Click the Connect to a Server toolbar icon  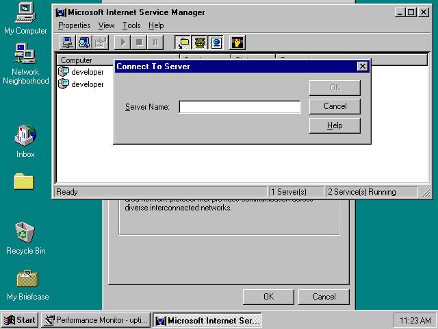(68, 42)
